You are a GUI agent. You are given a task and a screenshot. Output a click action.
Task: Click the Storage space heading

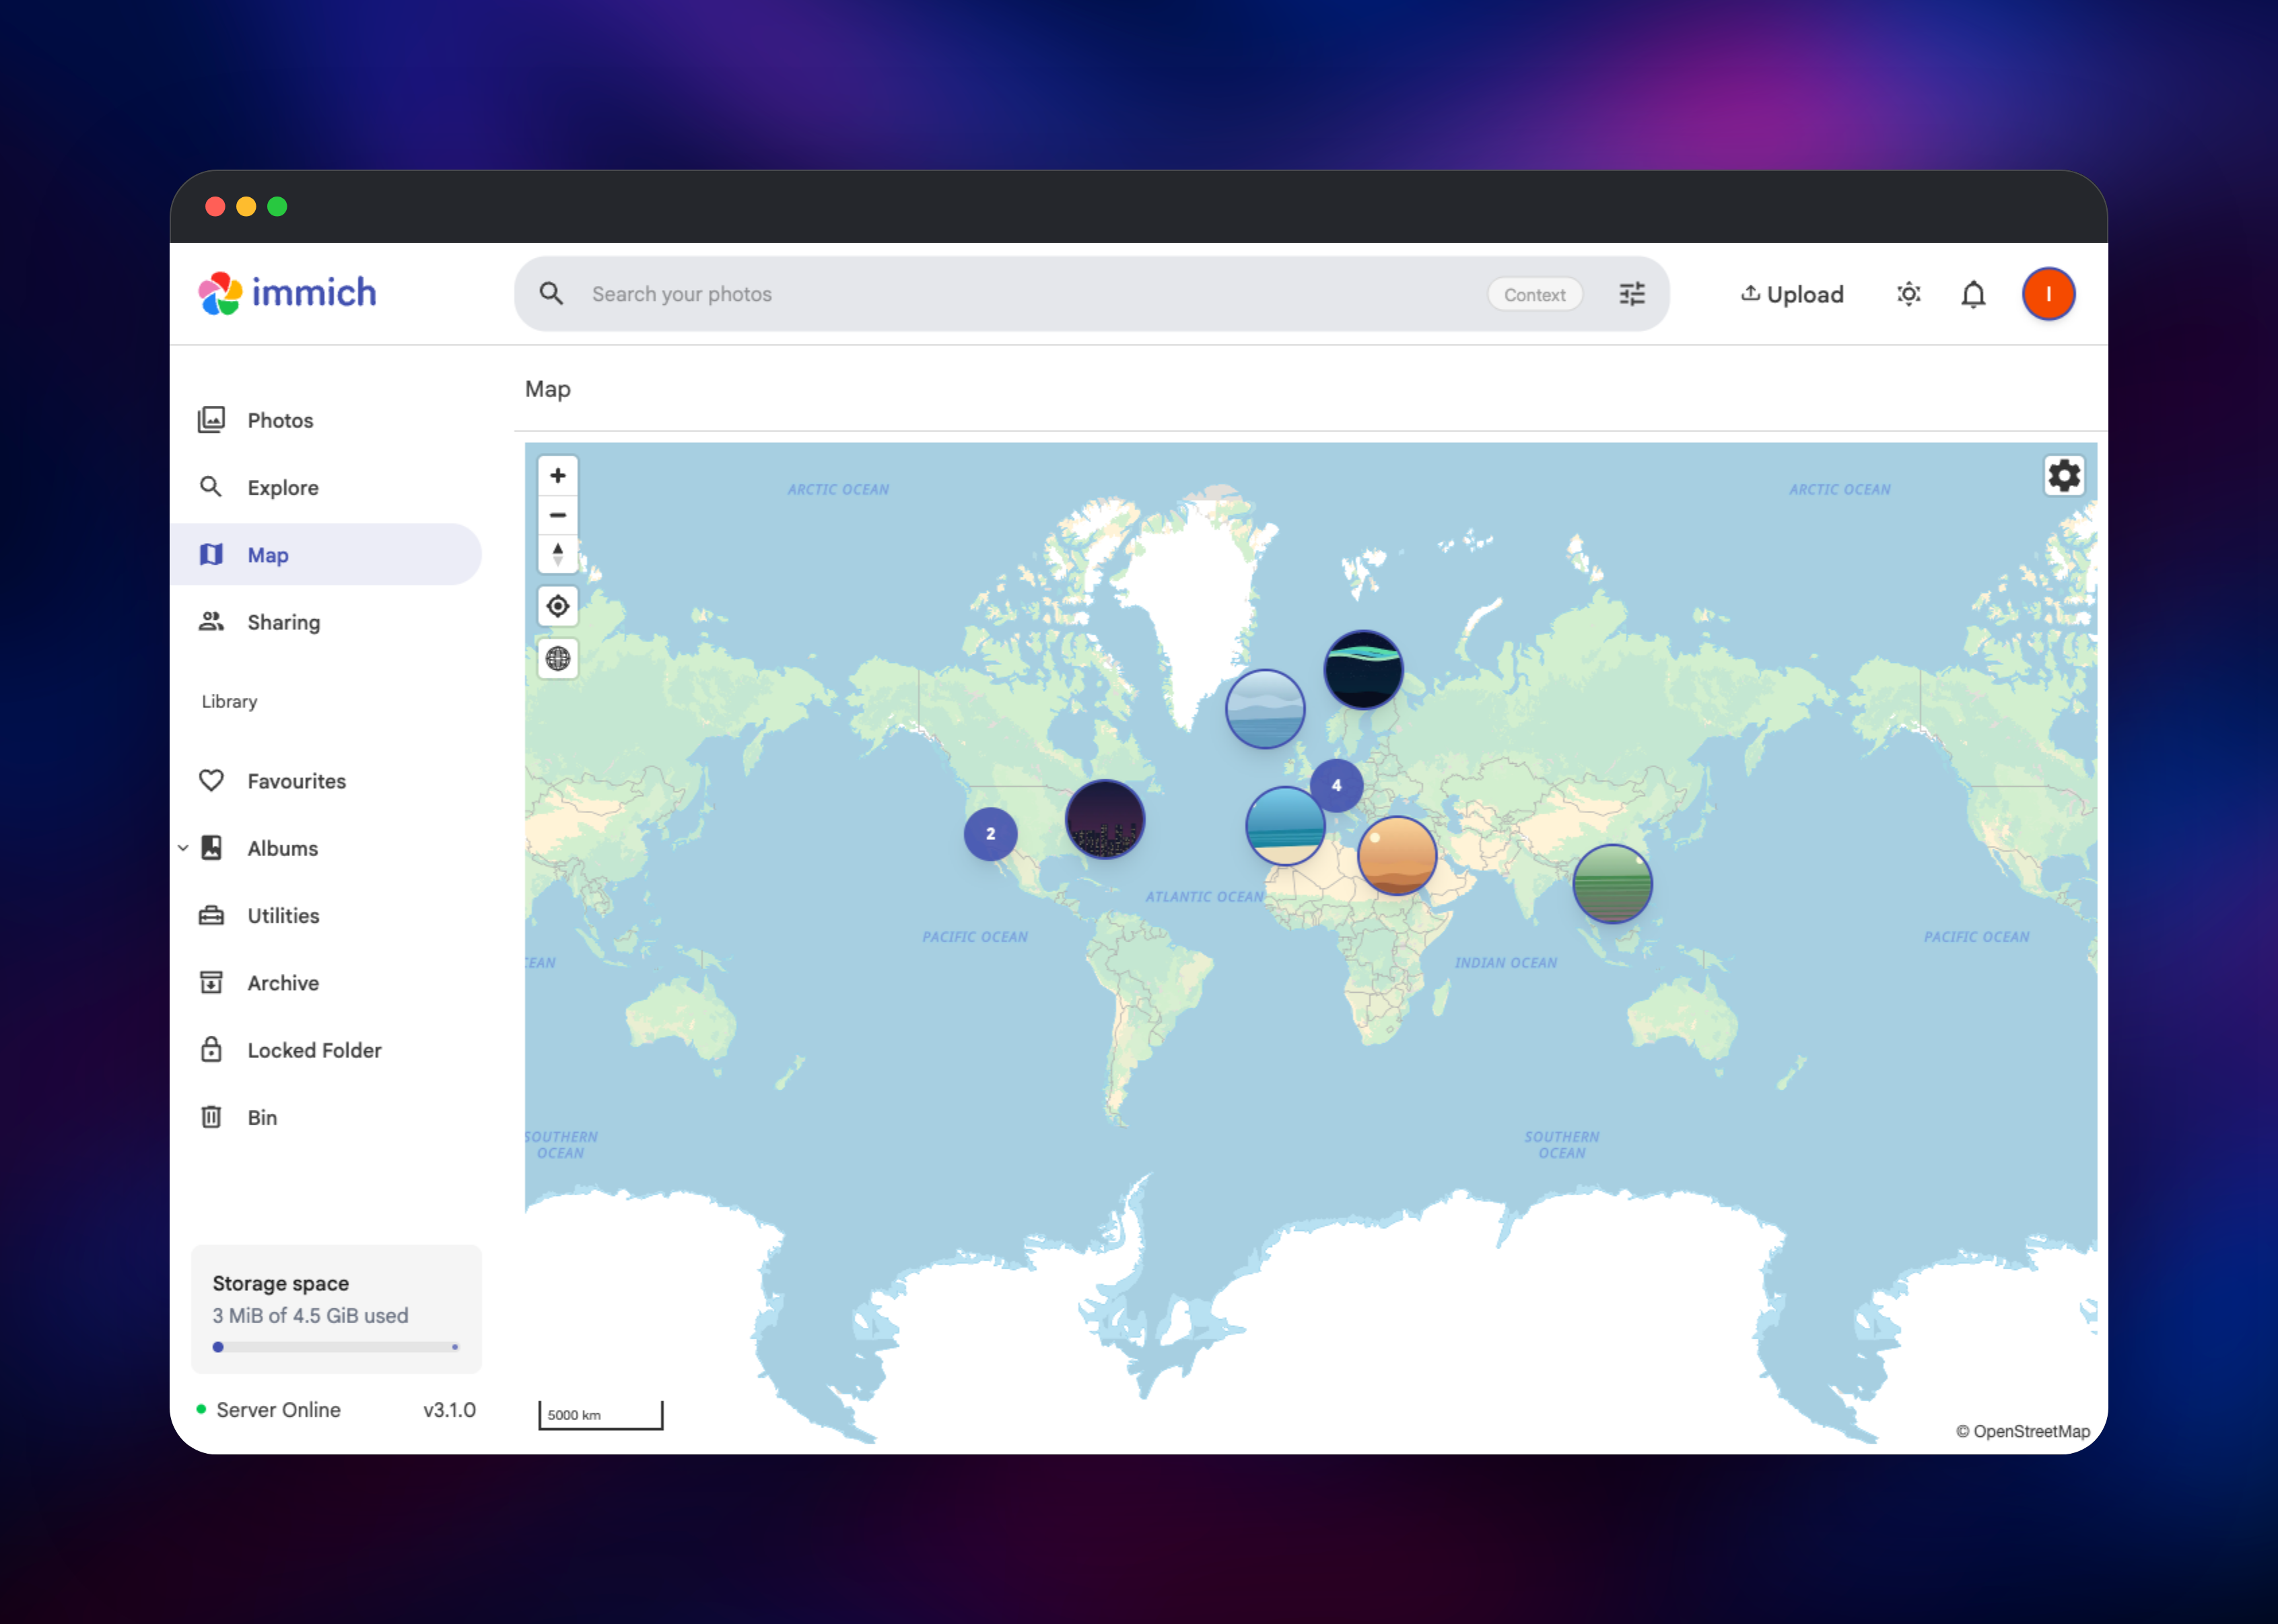(281, 1283)
